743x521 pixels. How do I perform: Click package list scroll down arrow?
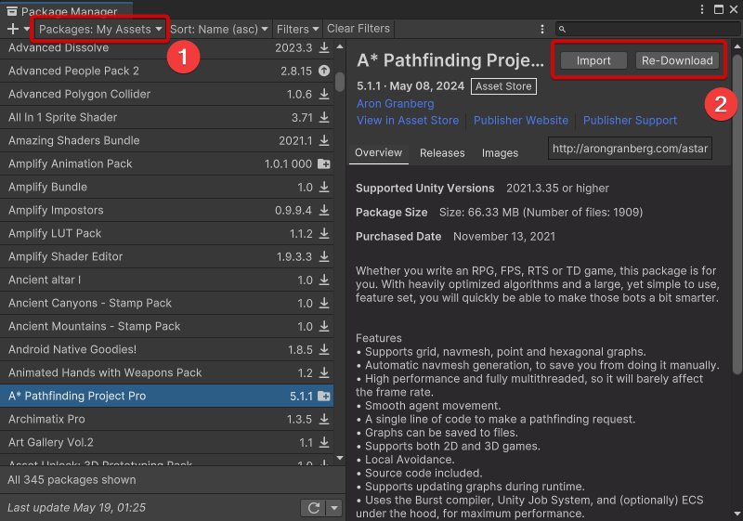point(340,458)
